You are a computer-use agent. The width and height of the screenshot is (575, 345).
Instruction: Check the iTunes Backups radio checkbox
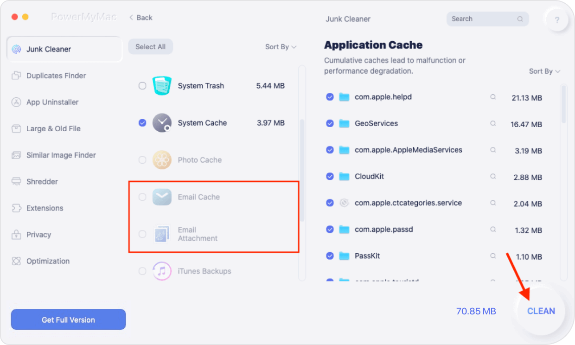click(x=142, y=271)
